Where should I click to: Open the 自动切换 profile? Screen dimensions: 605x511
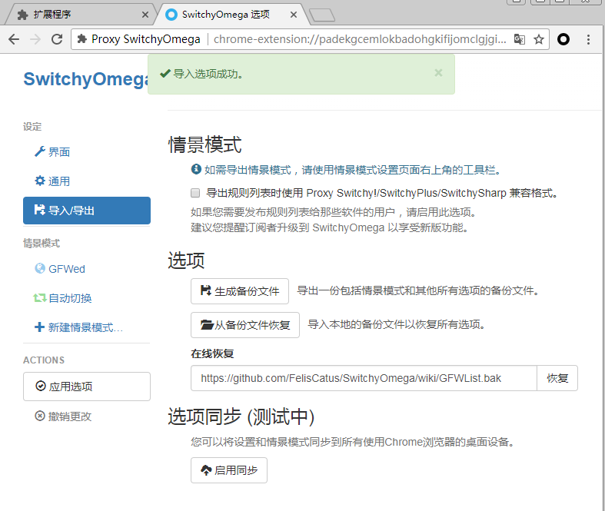(87, 298)
